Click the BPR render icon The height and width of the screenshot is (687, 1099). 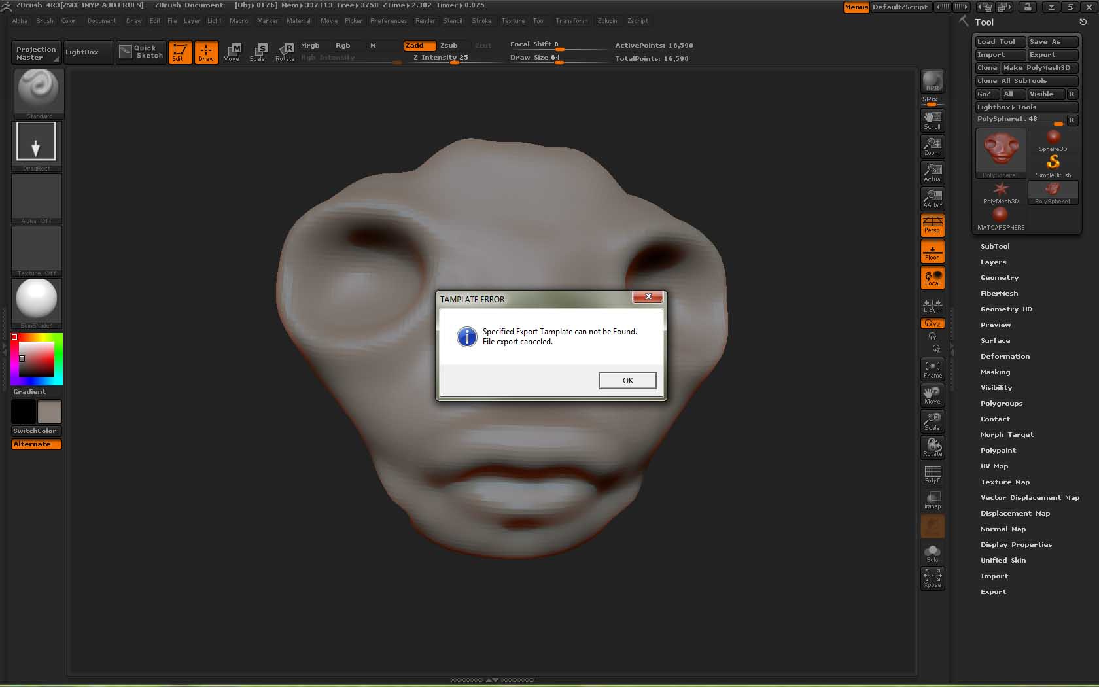pyautogui.click(x=932, y=81)
